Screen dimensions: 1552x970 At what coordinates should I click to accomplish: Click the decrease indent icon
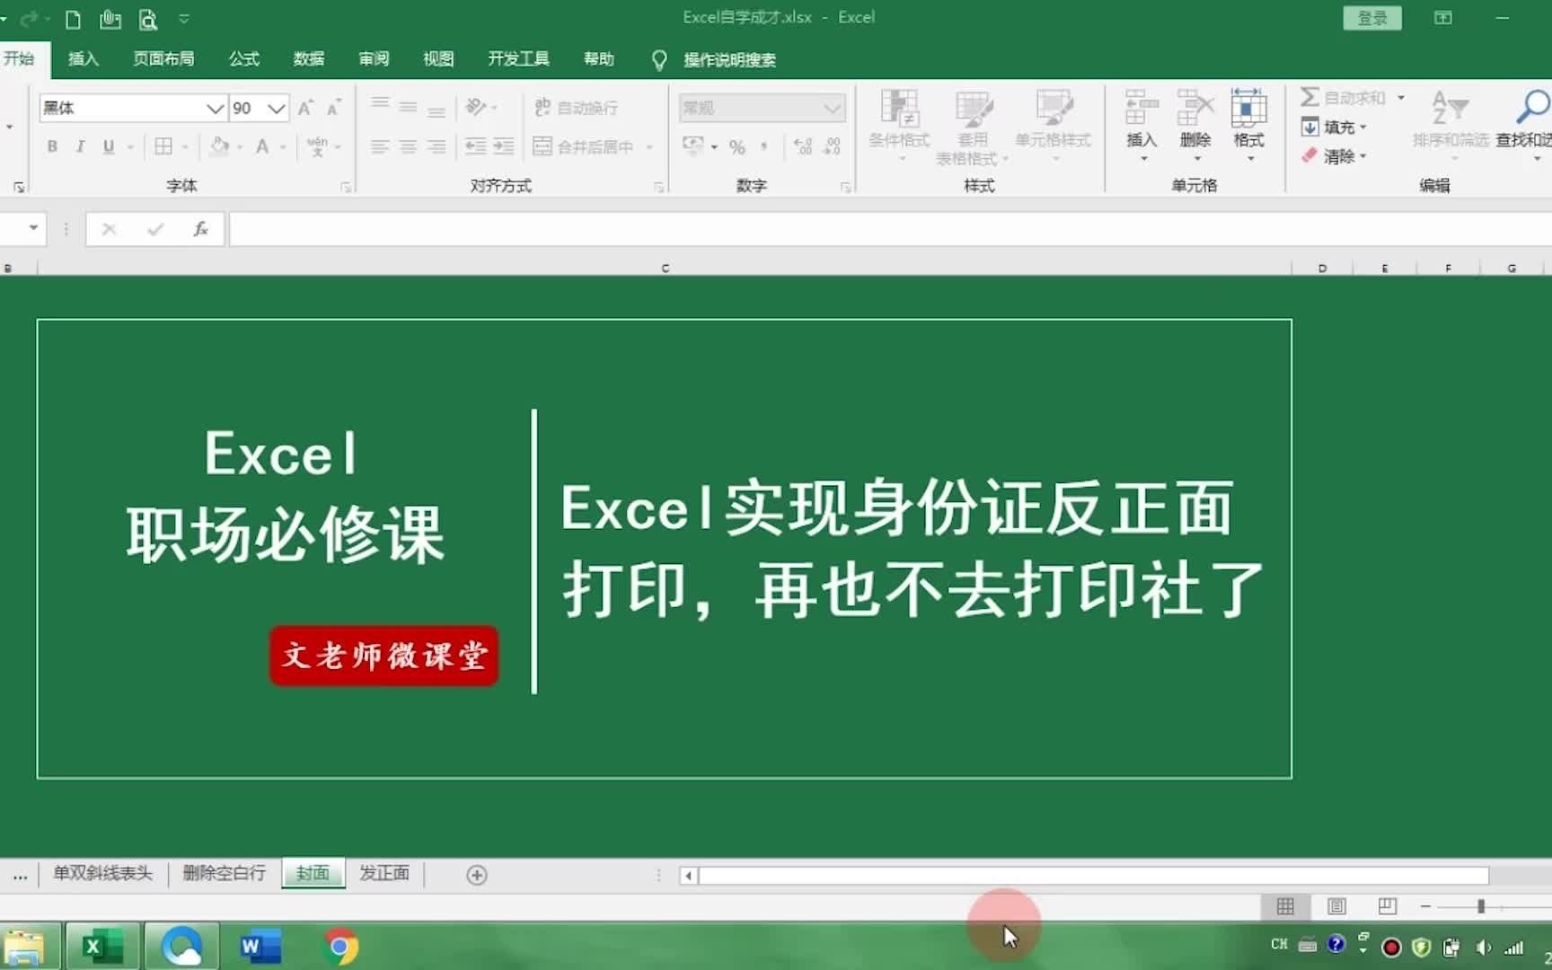[x=475, y=146]
